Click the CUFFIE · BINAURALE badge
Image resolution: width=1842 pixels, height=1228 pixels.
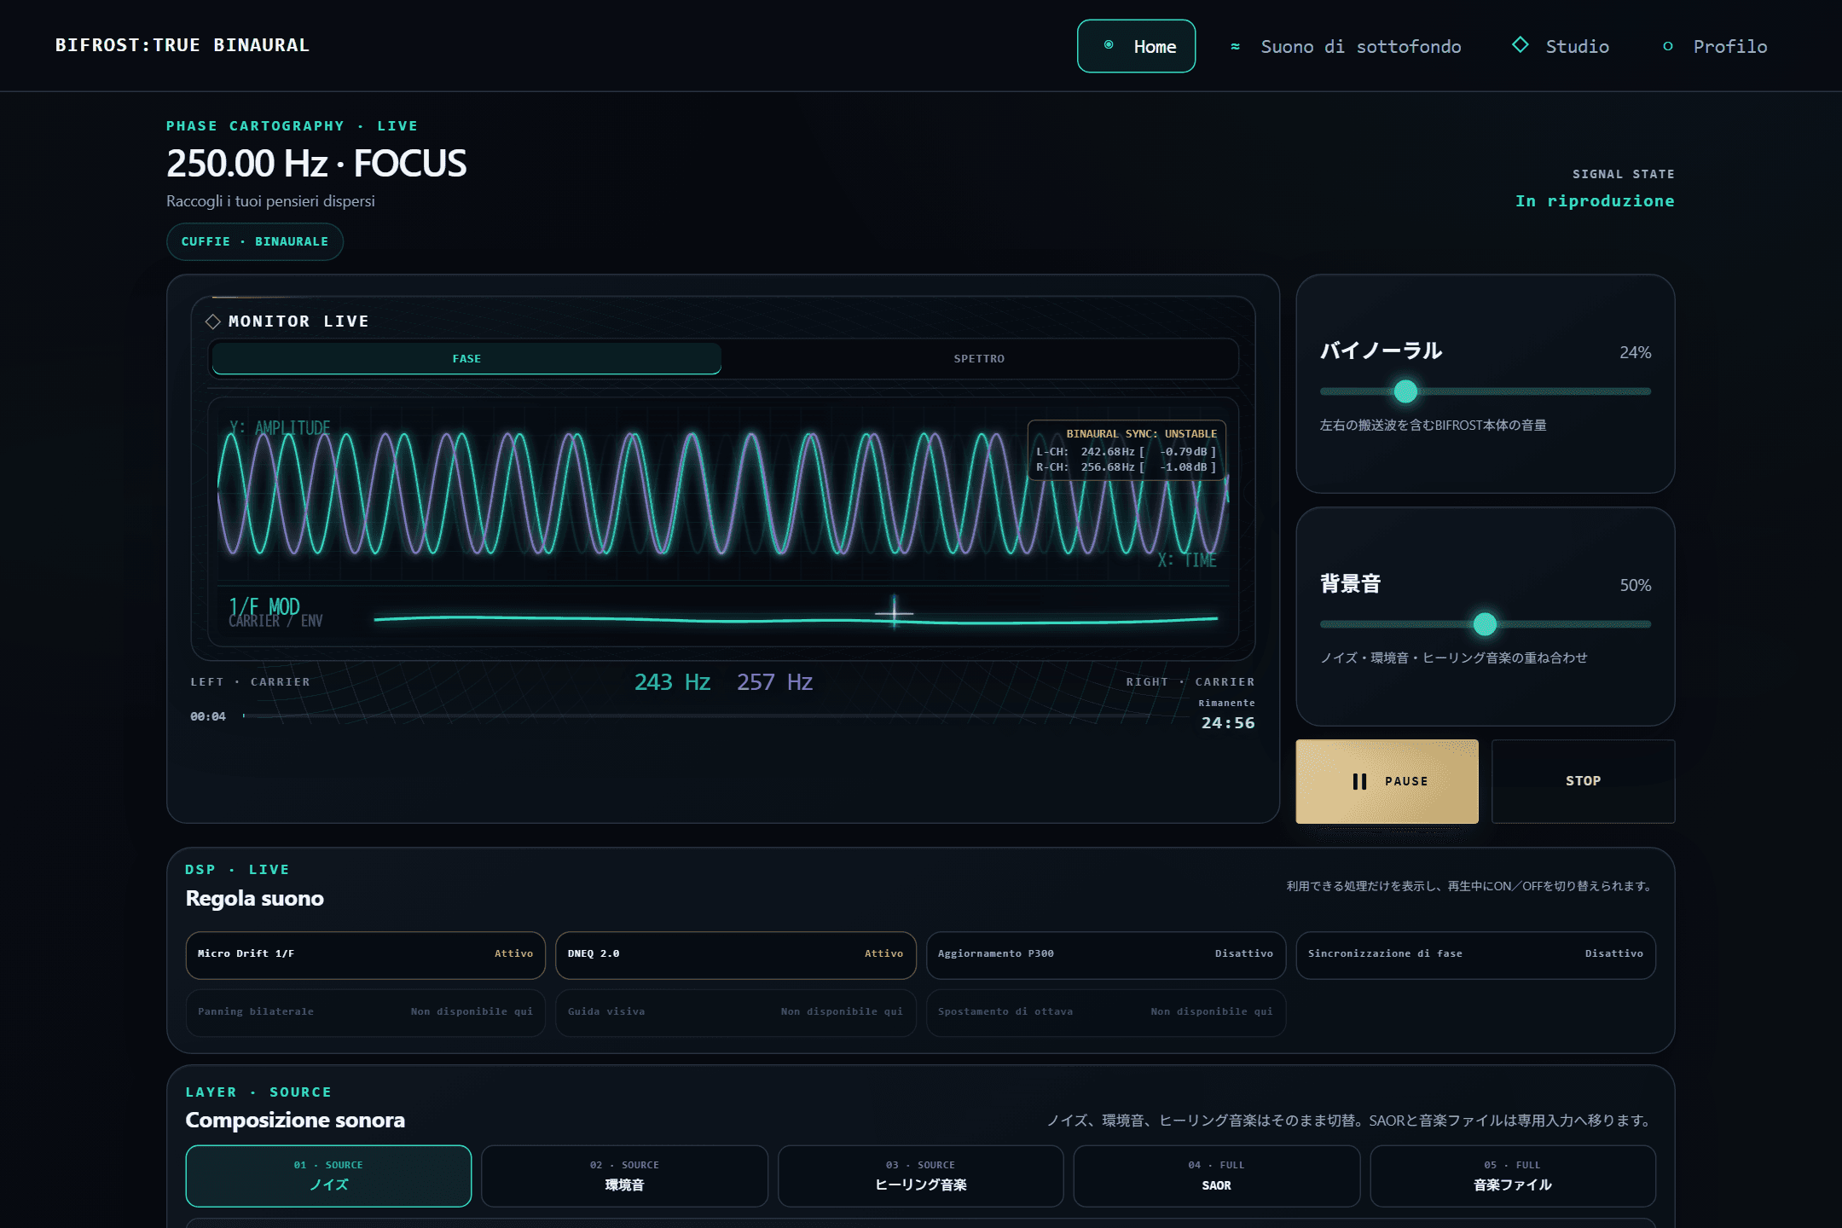(255, 241)
